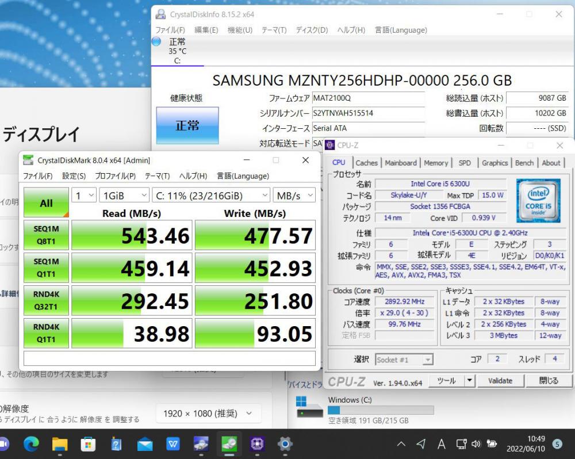Open CrystalDiskMark ファイル(F) menu
Image resolution: width=575 pixels, height=459 pixels.
[x=38, y=176]
